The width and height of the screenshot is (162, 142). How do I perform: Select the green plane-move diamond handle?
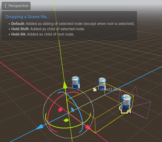pos(66,120)
